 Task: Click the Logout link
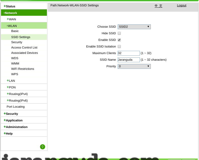click(x=182, y=5)
